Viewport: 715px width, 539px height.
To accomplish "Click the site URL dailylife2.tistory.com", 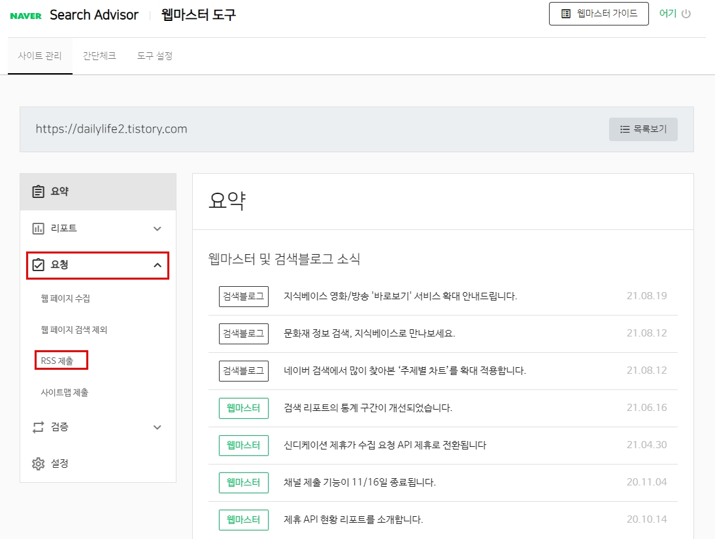I will tap(111, 129).
